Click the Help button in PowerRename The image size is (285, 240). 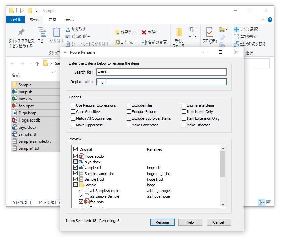pyautogui.click(x=190, y=222)
